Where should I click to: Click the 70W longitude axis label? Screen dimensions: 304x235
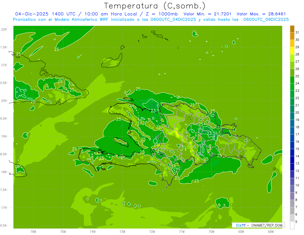[212, 232]
